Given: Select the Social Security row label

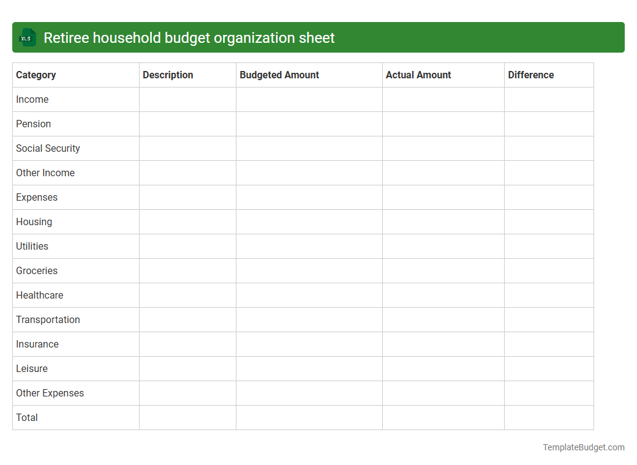Looking at the screenshot, I should 48,148.
